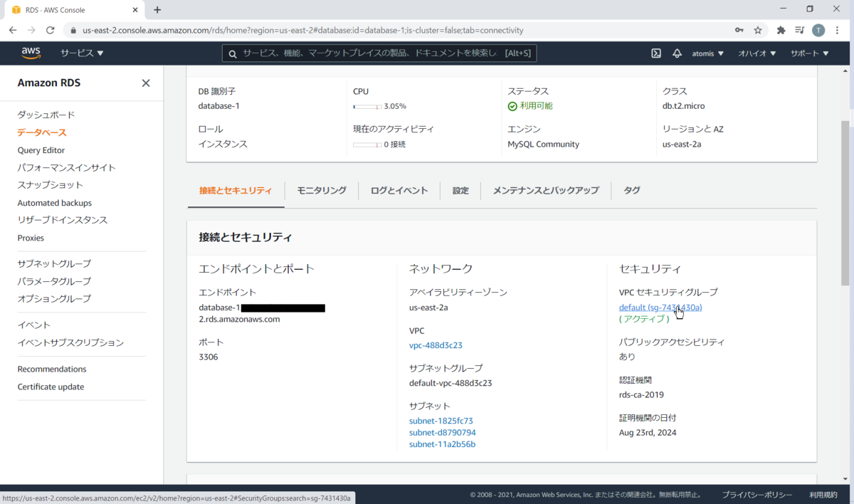Click the browser profile avatar T

(818, 30)
